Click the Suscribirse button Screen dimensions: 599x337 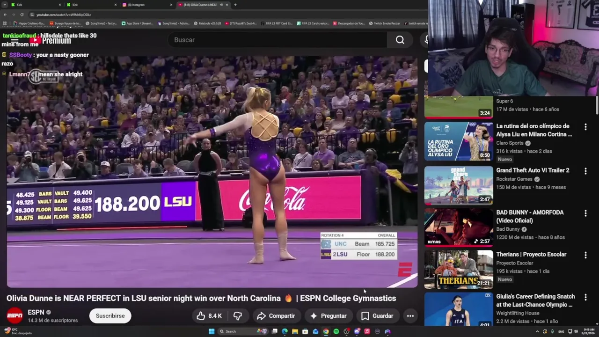coord(110,316)
